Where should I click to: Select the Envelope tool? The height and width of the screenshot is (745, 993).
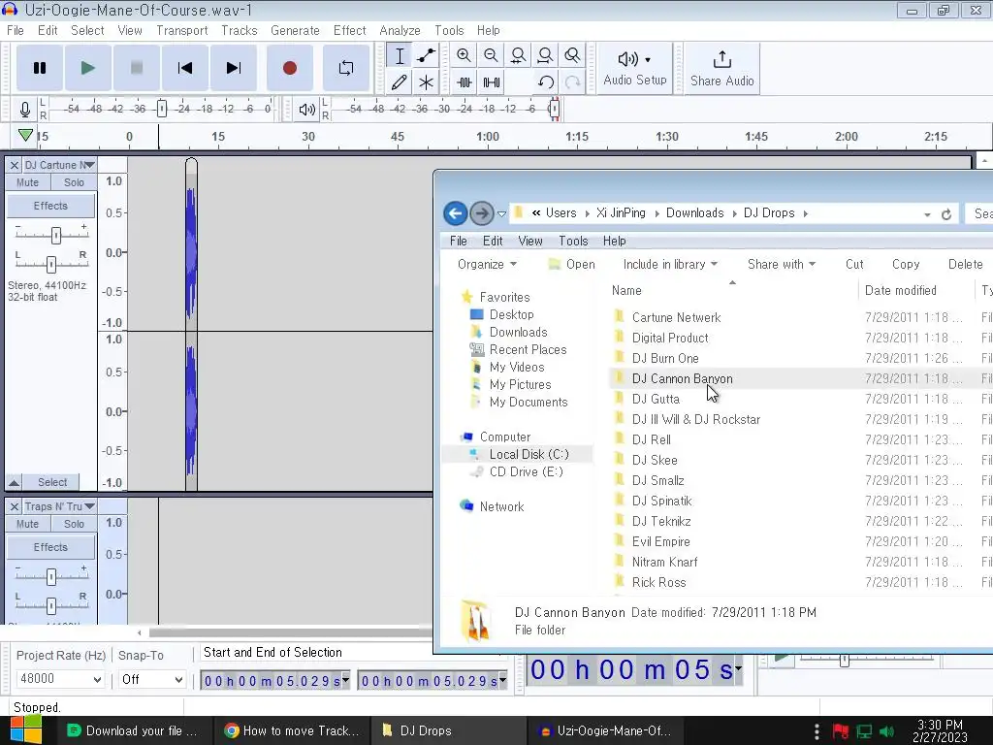427,55
